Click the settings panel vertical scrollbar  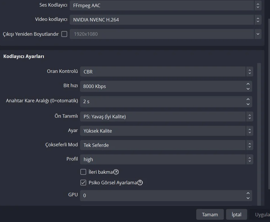259,129
